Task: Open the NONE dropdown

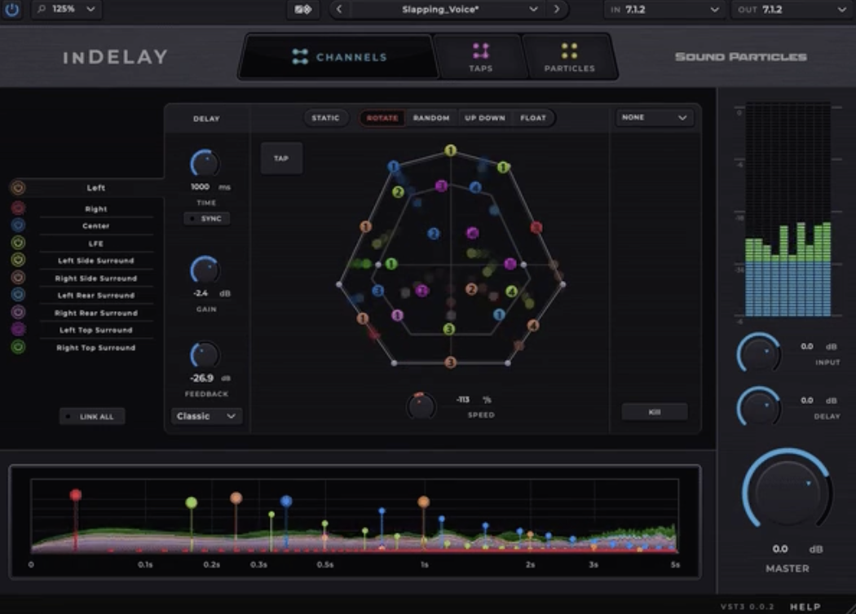Action: coord(654,117)
